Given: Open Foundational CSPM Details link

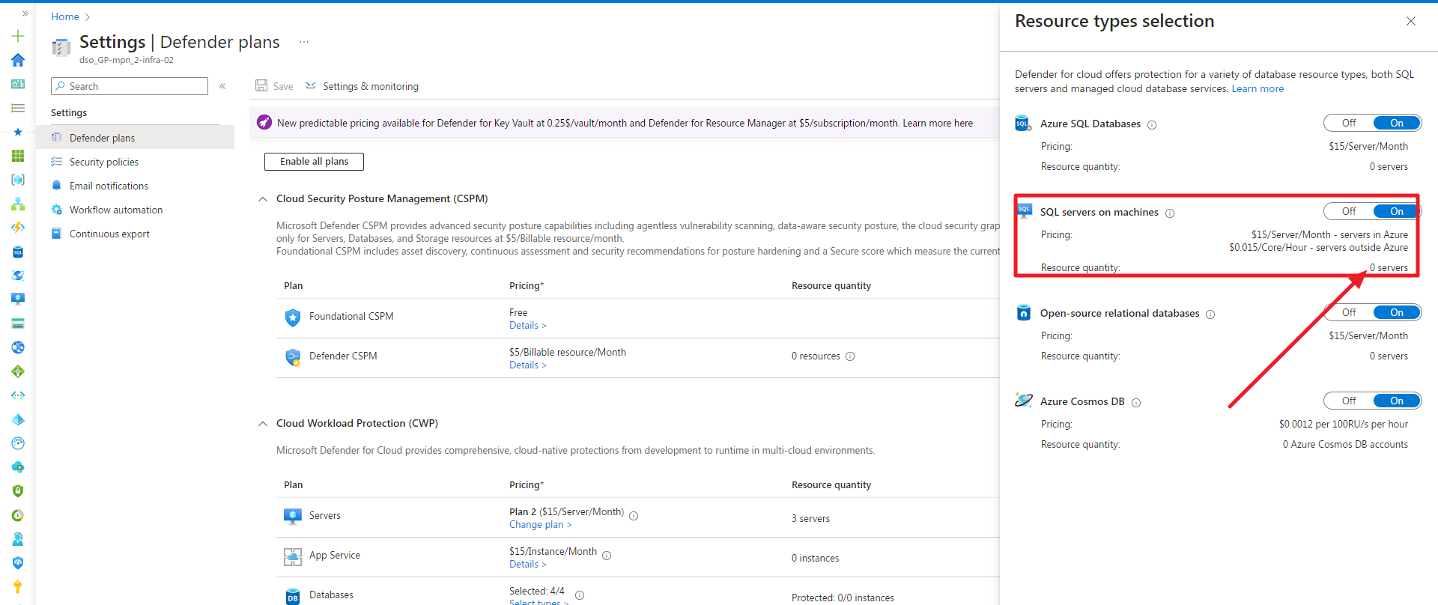Looking at the screenshot, I should (x=528, y=326).
